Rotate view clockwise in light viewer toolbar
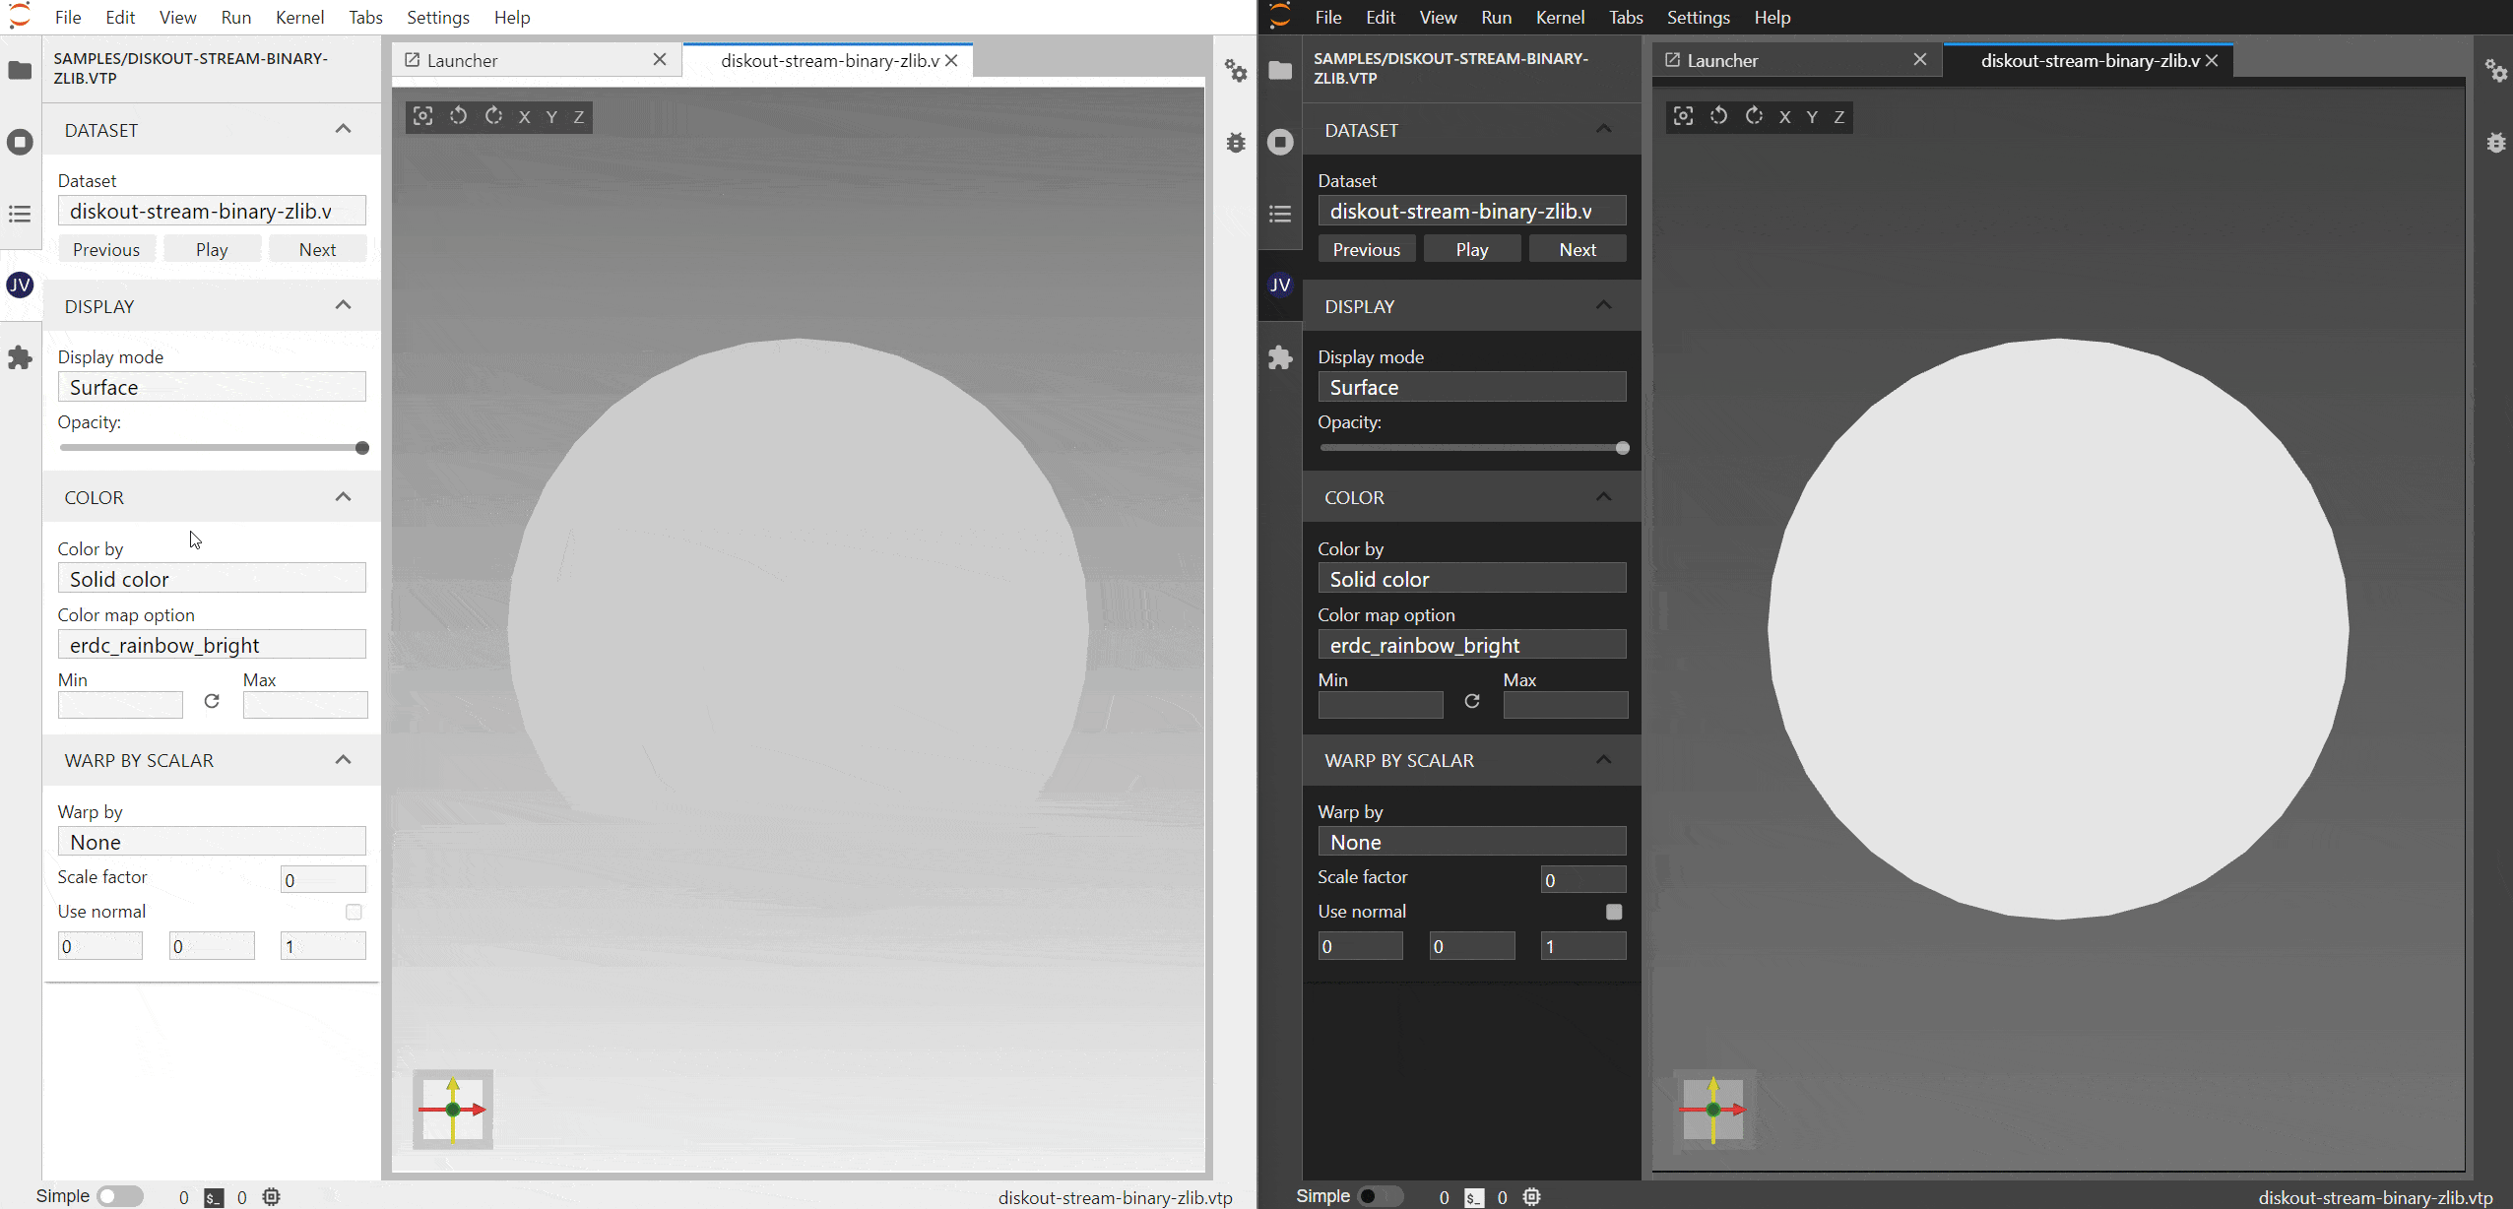2513x1209 pixels. point(493,116)
